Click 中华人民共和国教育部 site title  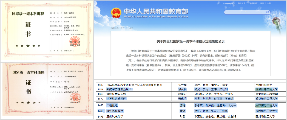coord(156,11)
